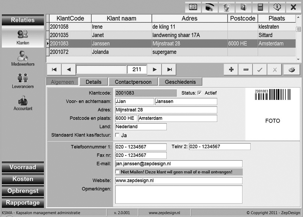Open the Leveranciers suppliers section
This screenshot has width=303, height=217.
(23, 81)
